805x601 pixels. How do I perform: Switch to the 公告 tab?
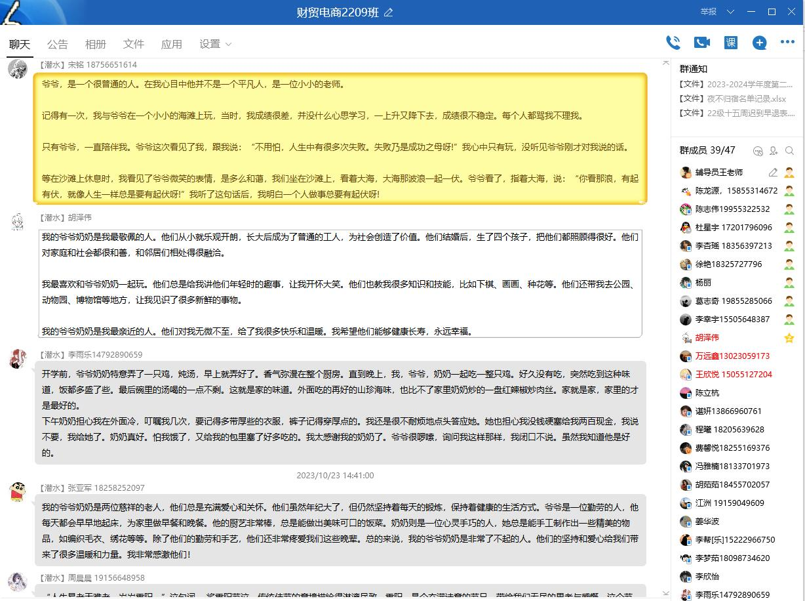coord(58,44)
